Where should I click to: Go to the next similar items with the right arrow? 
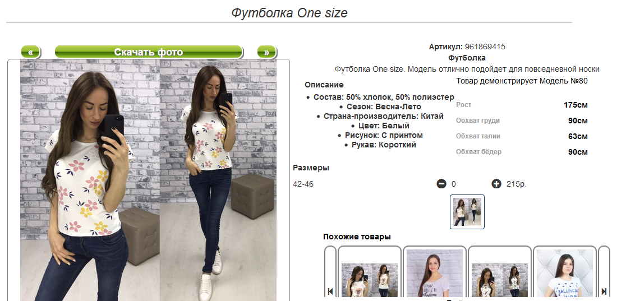pos(604,274)
